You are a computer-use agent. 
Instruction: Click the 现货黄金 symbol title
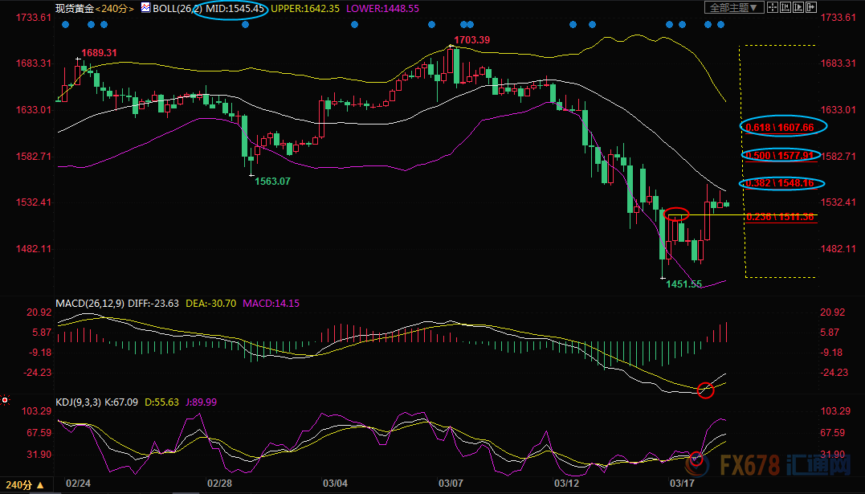click(x=73, y=7)
